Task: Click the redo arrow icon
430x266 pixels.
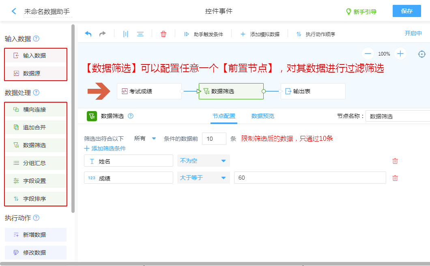Action: point(103,34)
